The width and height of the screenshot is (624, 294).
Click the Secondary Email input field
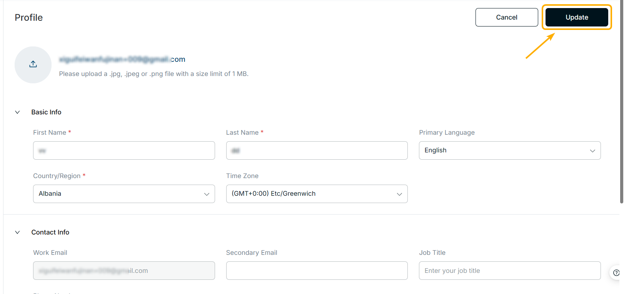click(317, 271)
